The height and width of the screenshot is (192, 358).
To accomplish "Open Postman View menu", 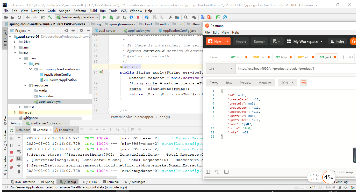I will (x=225, y=32).
